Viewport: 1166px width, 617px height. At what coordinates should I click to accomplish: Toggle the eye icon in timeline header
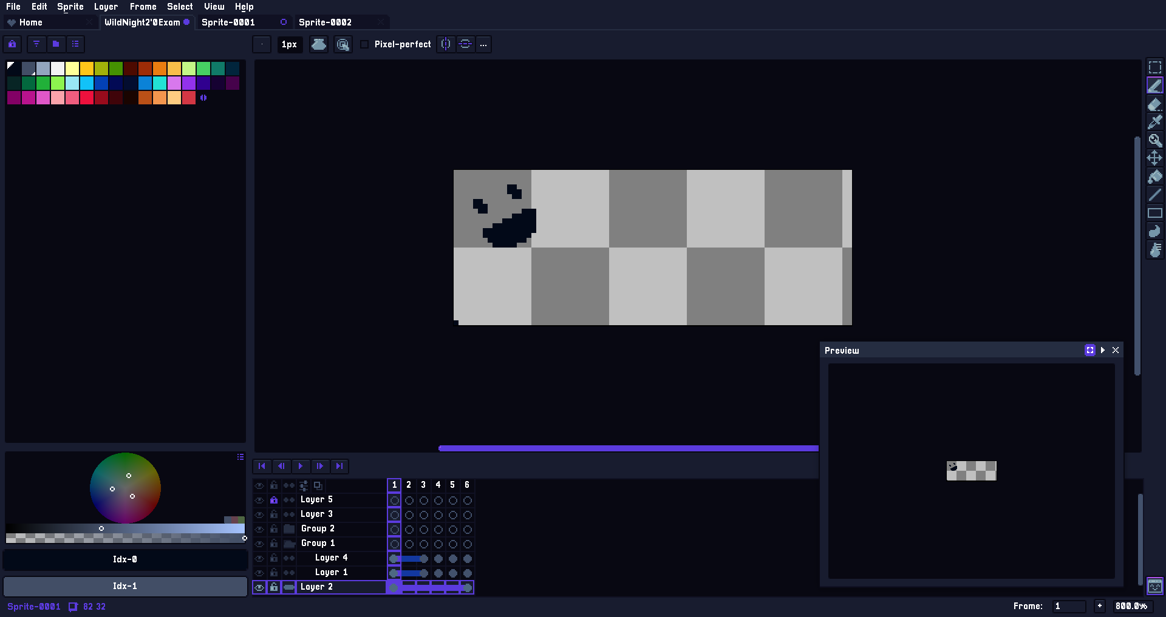[x=259, y=485]
